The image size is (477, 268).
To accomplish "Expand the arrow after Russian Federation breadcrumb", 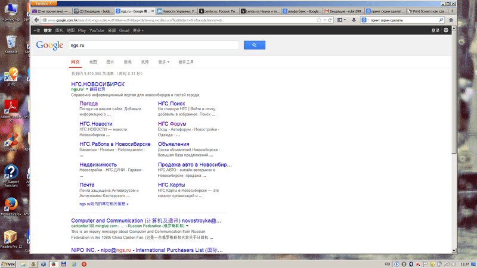I will [x=187, y=226].
